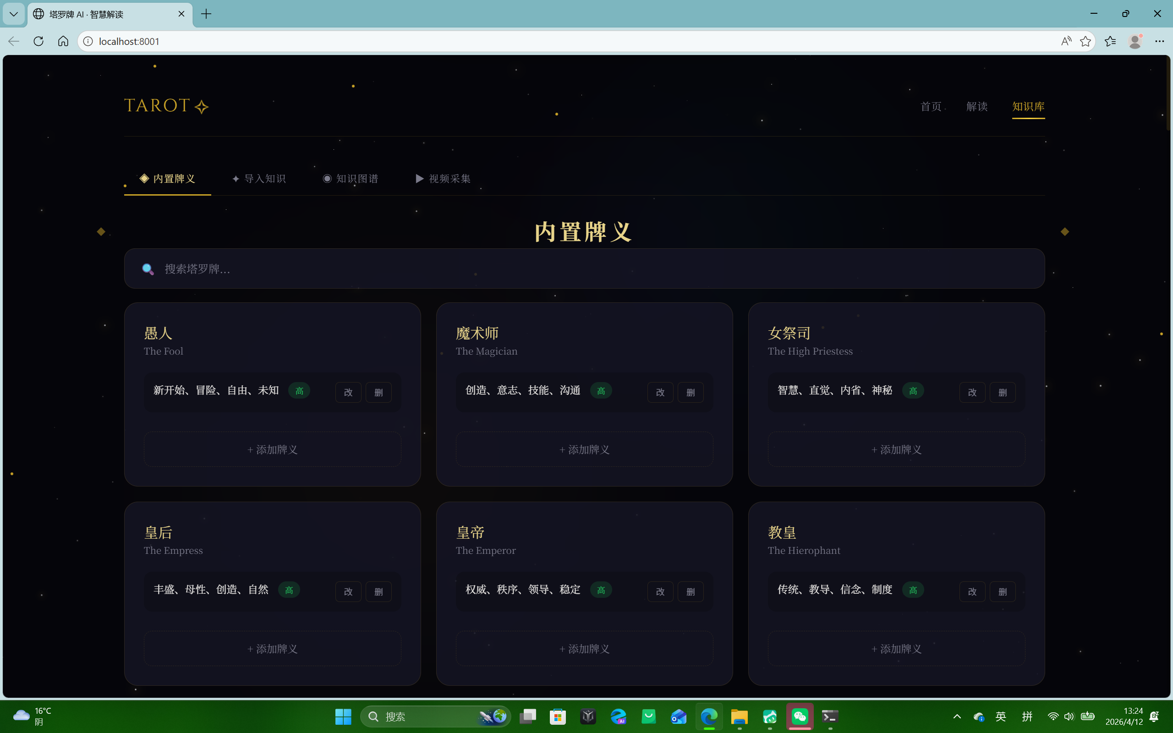This screenshot has width=1173, height=733.
Task: Toggle the 高 priority badge on 愚人 card
Action: [299, 390]
